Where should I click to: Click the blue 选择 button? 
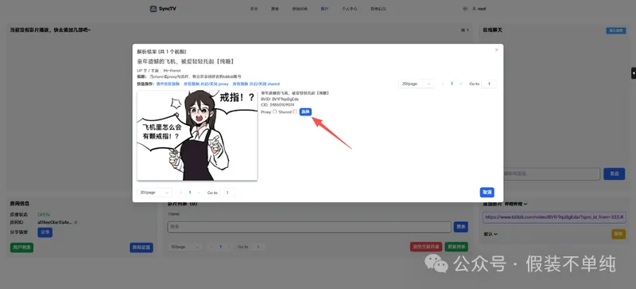pyautogui.click(x=305, y=111)
